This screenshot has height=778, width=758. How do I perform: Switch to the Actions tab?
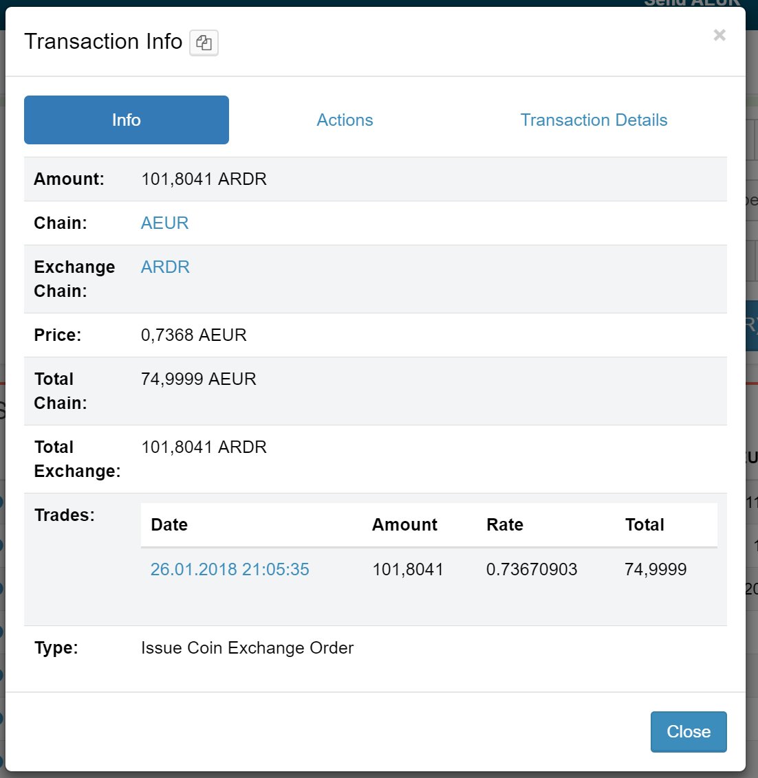click(x=345, y=120)
